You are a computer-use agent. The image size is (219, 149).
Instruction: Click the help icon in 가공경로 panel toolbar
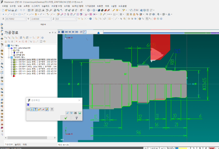point(42,37)
